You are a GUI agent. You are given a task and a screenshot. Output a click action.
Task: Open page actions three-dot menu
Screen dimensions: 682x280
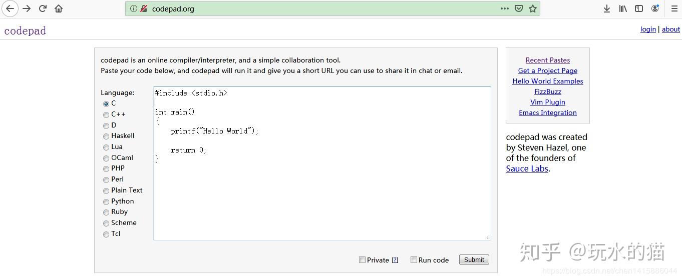[505, 8]
